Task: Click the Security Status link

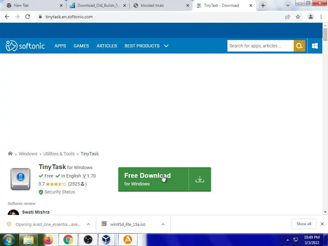Action: (60, 192)
